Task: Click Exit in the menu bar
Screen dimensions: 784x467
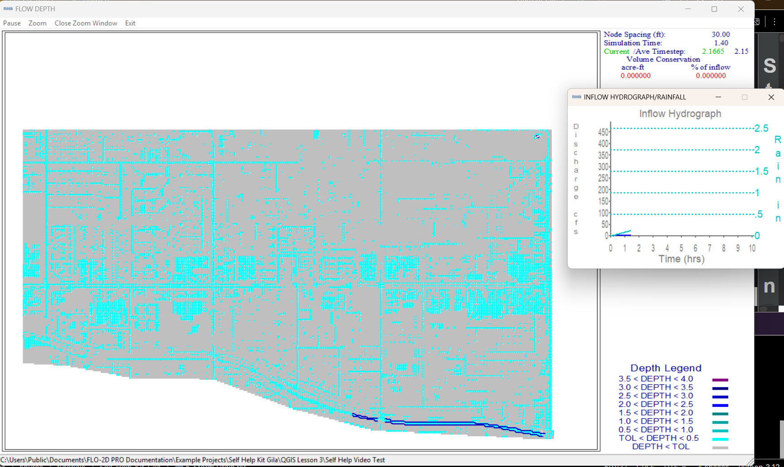Action: pos(130,23)
